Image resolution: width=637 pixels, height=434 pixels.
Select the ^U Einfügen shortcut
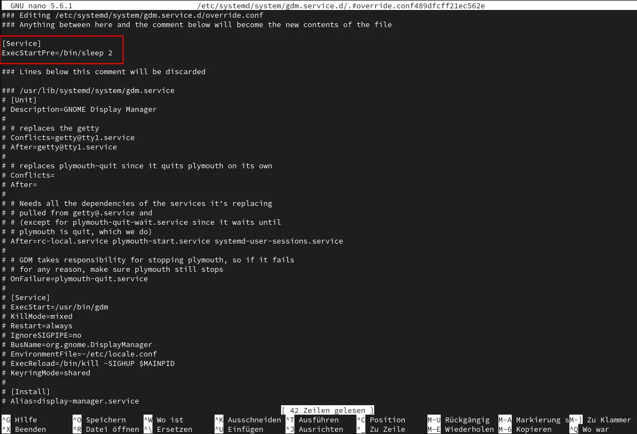click(x=239, y=429)
